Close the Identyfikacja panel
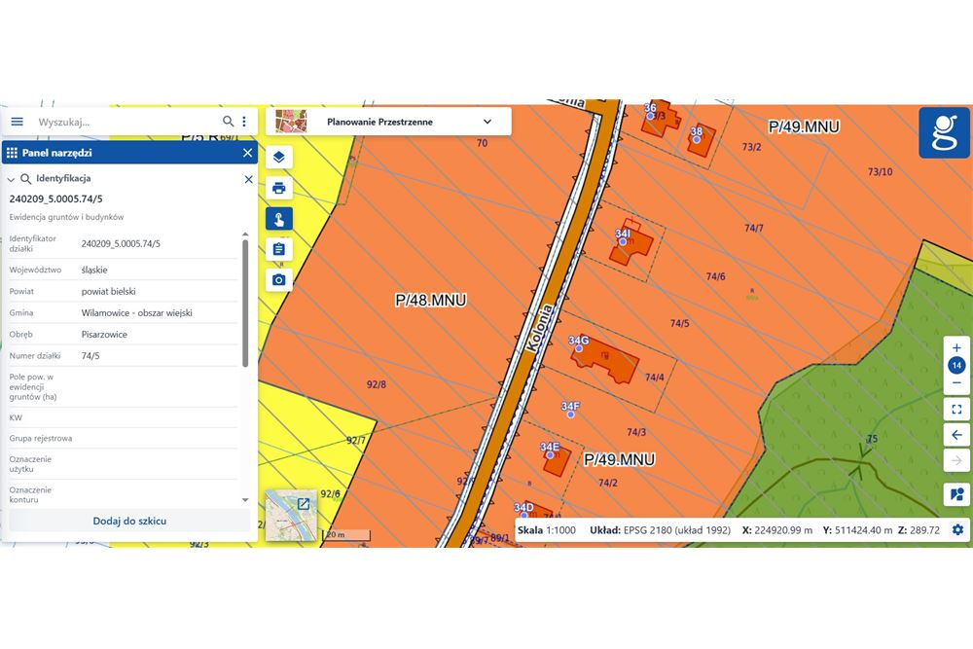This screenshot has height=649, width=973. (248, 179)
